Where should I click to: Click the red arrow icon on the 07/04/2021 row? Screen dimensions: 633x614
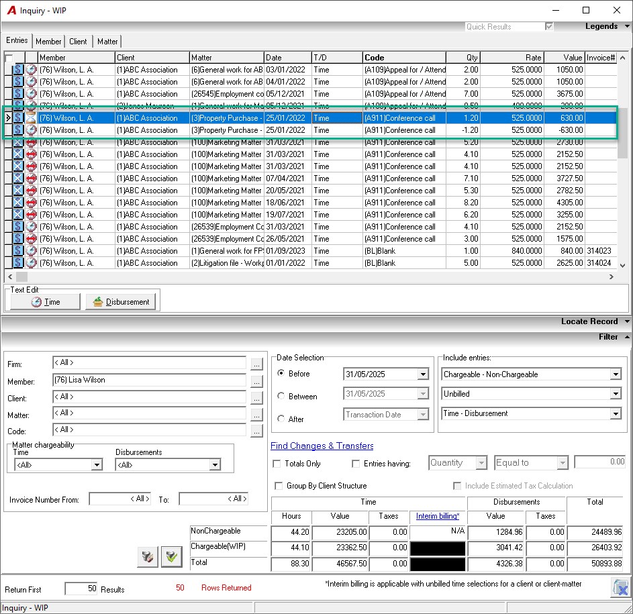point(31,178)
